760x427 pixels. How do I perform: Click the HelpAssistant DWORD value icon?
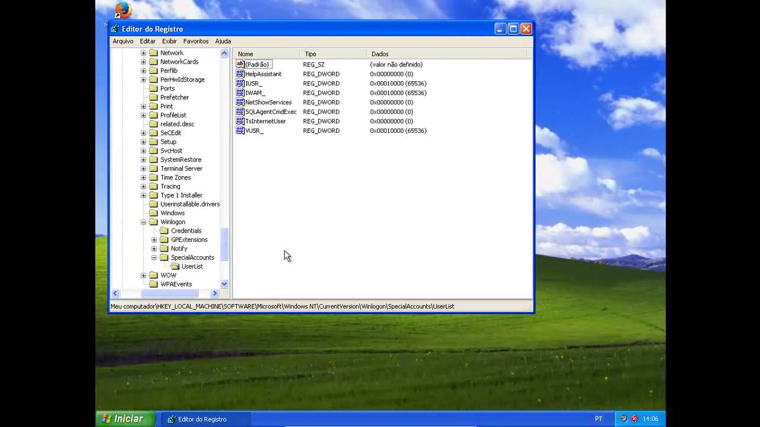(240, 74)
